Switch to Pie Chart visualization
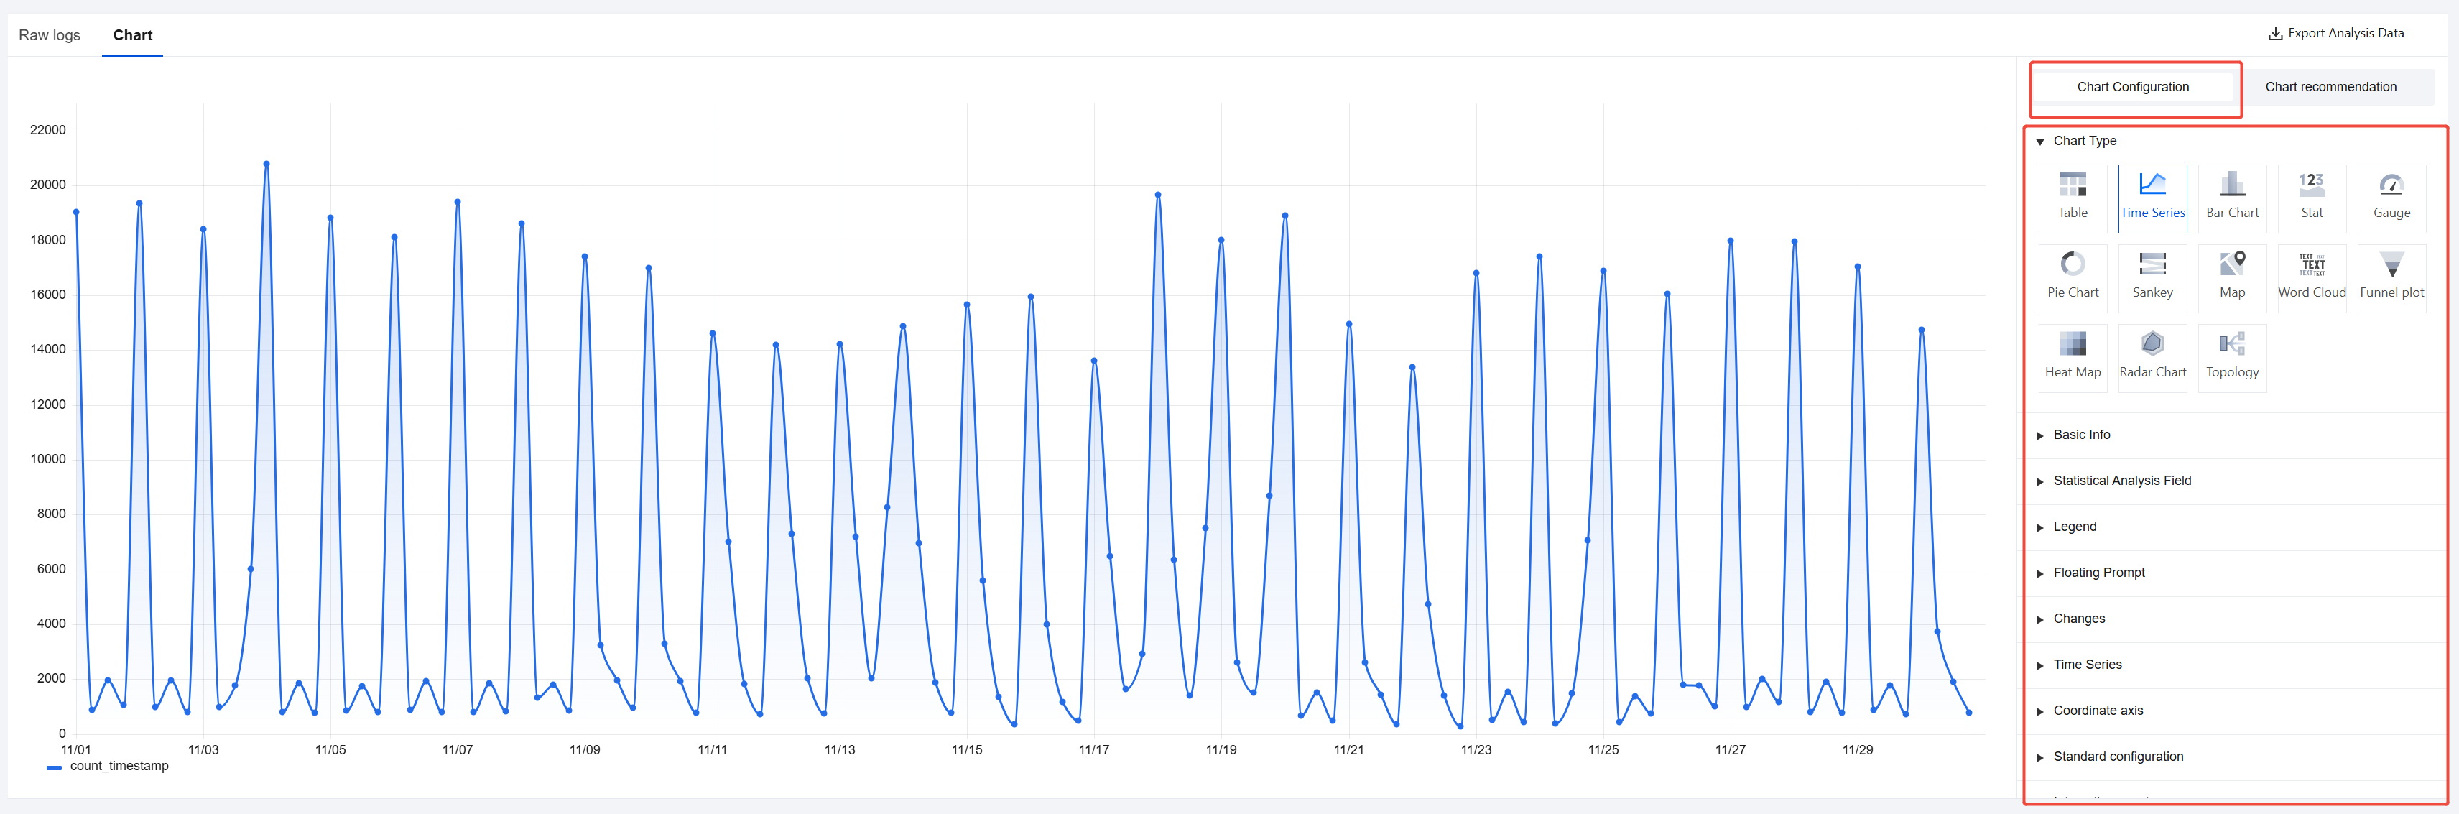The width and height of the screenshot is (2459, 814). 2072,277
